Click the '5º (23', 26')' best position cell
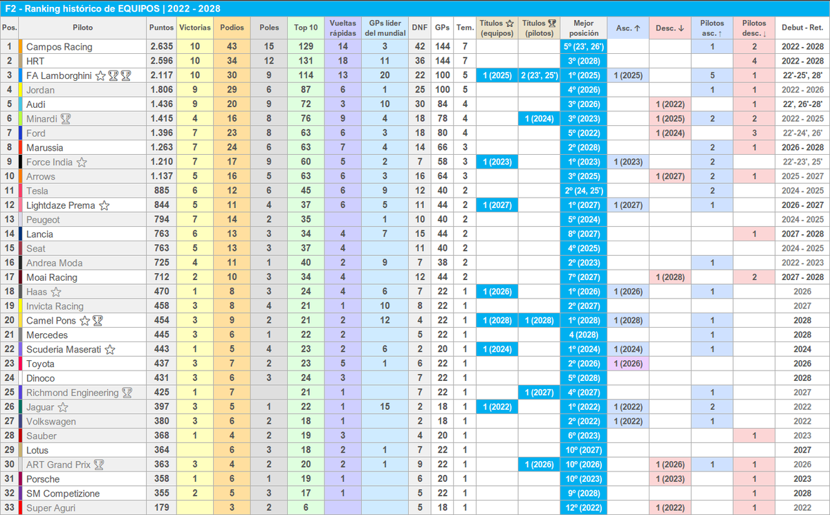This screenshot has height=515, width=830. click(x=584, y=47)
